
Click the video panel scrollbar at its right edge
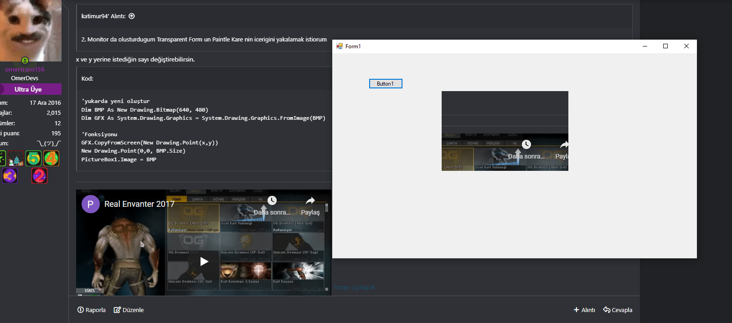(326, 246)
